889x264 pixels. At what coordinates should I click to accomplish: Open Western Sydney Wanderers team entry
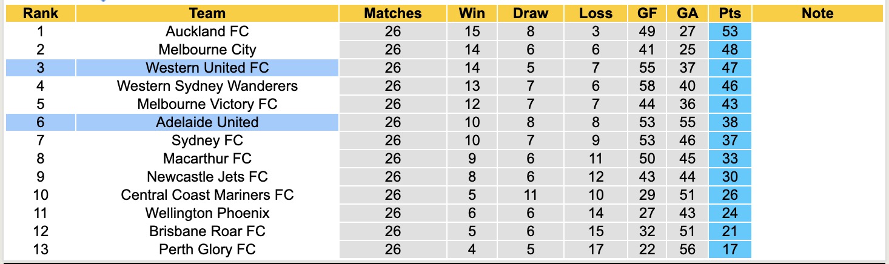point(207,86)
